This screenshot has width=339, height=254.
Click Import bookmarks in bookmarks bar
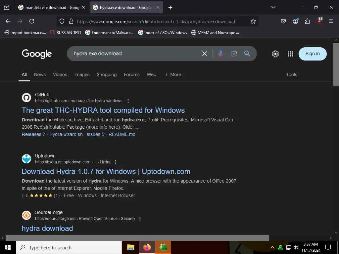[25, 33]
